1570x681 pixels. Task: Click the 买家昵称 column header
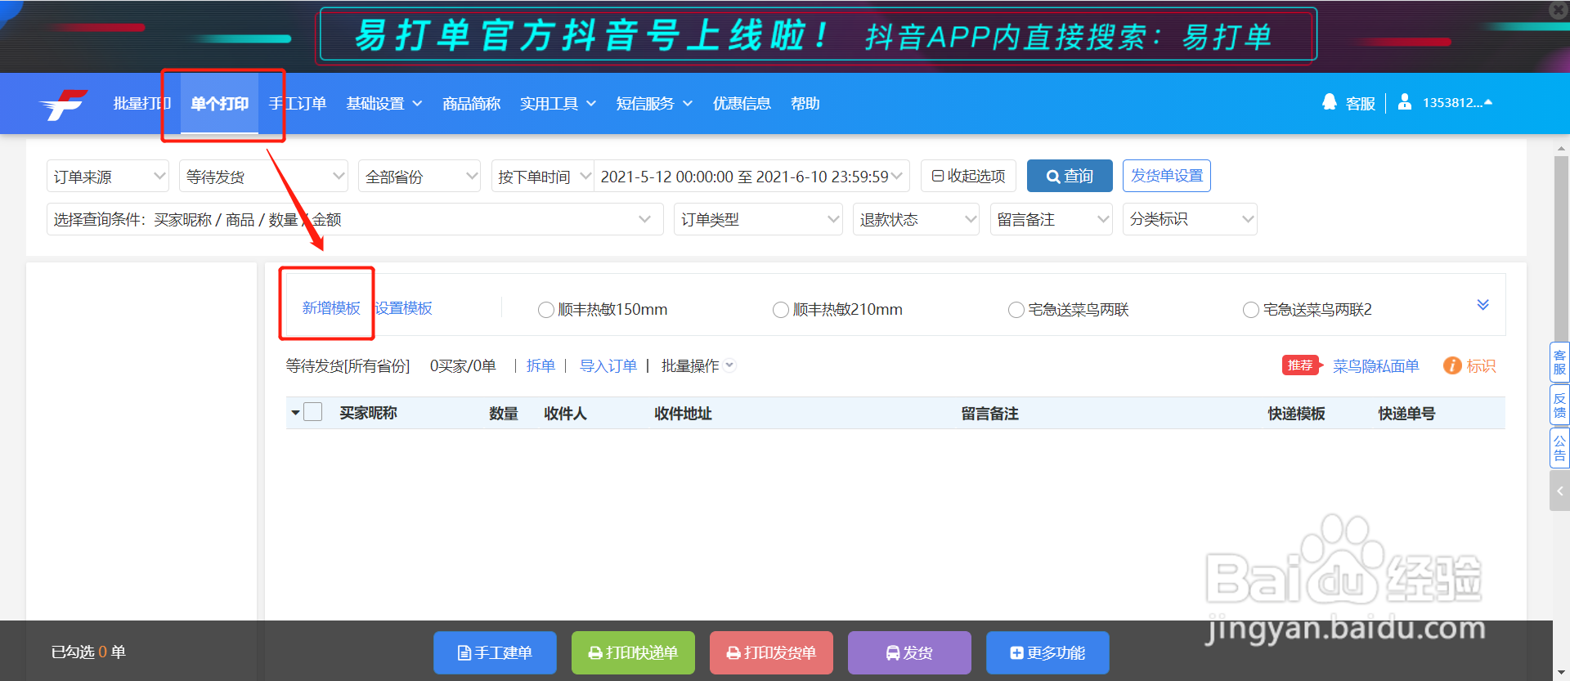(x=368, y=413)
